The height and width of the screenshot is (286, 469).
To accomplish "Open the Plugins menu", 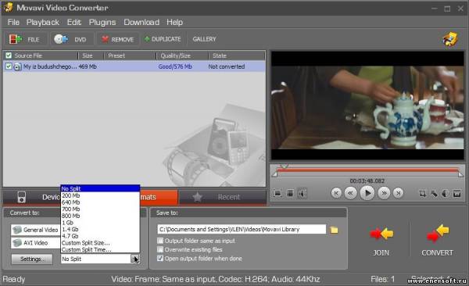I will click(102, 23).
